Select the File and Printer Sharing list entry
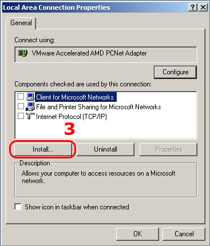The height and width of the screenshot is (246, 210). tap(98, 107)
